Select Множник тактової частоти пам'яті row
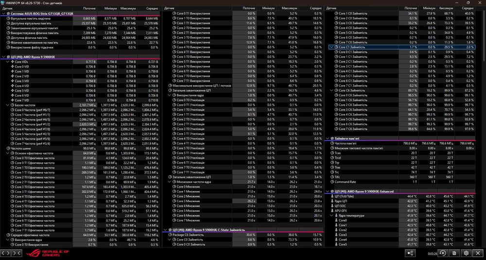The width and height of the screenshot is (486, 260). 400,148
